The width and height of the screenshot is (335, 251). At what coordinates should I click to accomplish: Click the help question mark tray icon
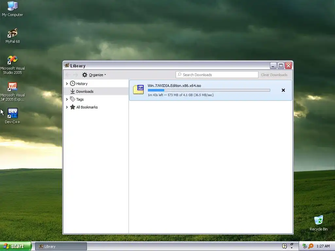click(284, 246)
